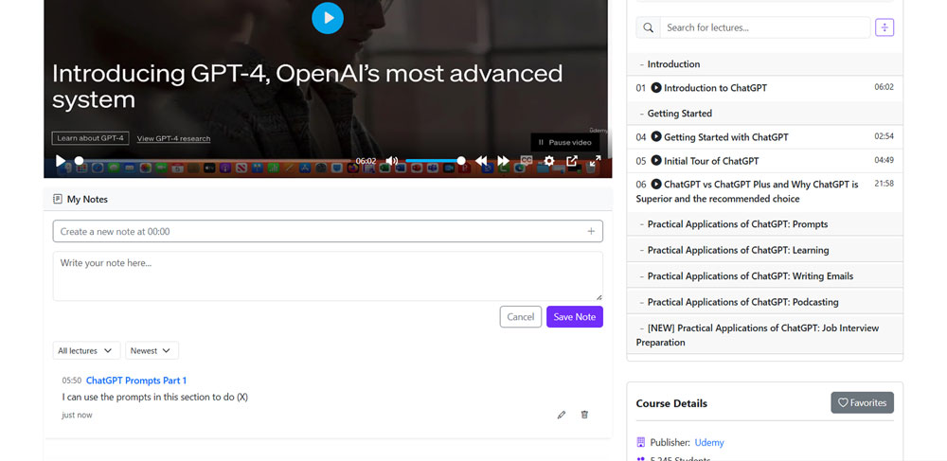947x461 pixels.
Task: Edit the saved note with pencil icon
Action: (x=562, y=415)
